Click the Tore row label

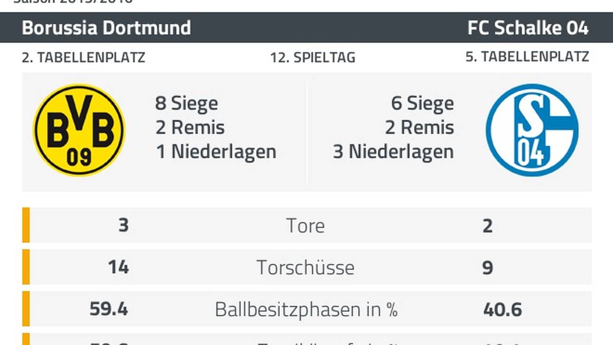point(306,226)
